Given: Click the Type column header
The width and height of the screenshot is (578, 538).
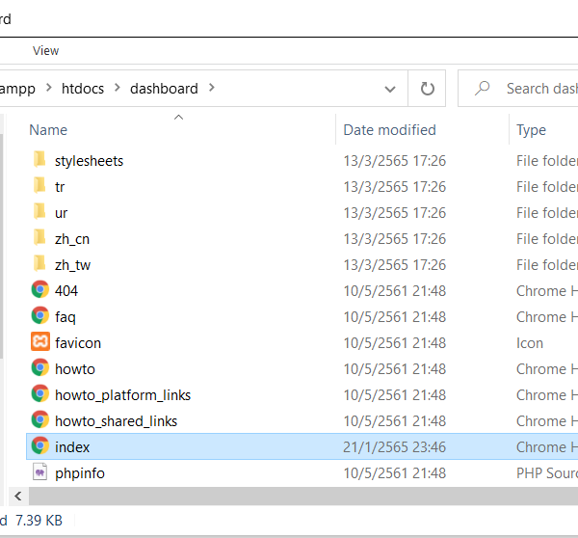Looking at the screenshot, I should point(531,130).
